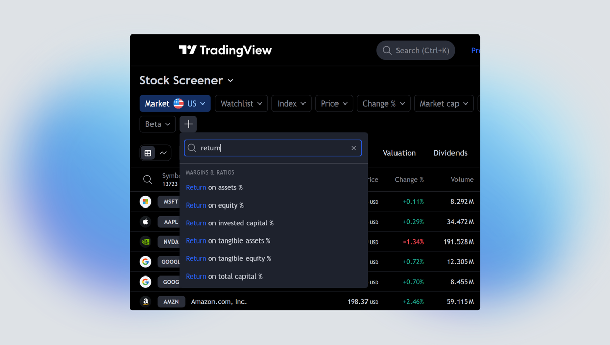Switch to table view icon
The image size is (610, 345).
(148, 153)
